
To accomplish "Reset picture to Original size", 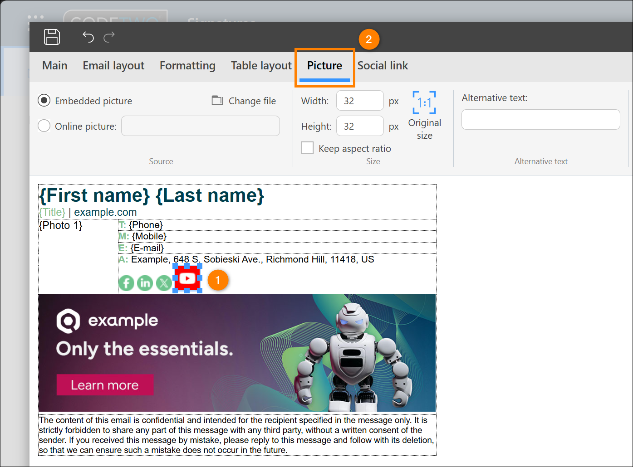I will pyautogui.click(x=424, y=115).
